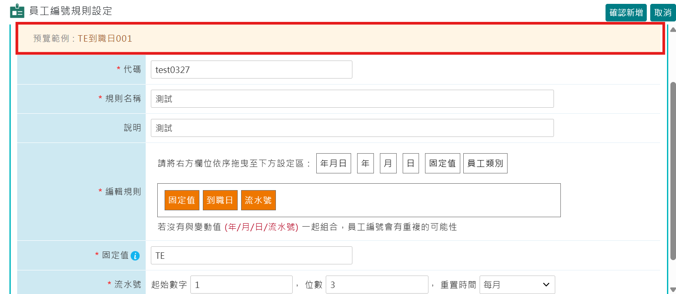Select the 年 field chip
Screen dimensions: 676x294
click(x=365, y=164)
